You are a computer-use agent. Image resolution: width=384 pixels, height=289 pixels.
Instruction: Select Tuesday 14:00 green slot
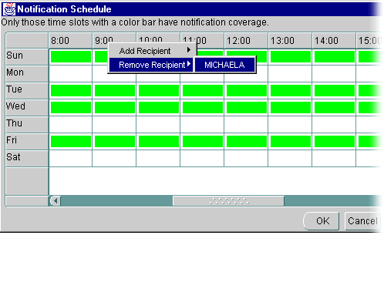335,91
